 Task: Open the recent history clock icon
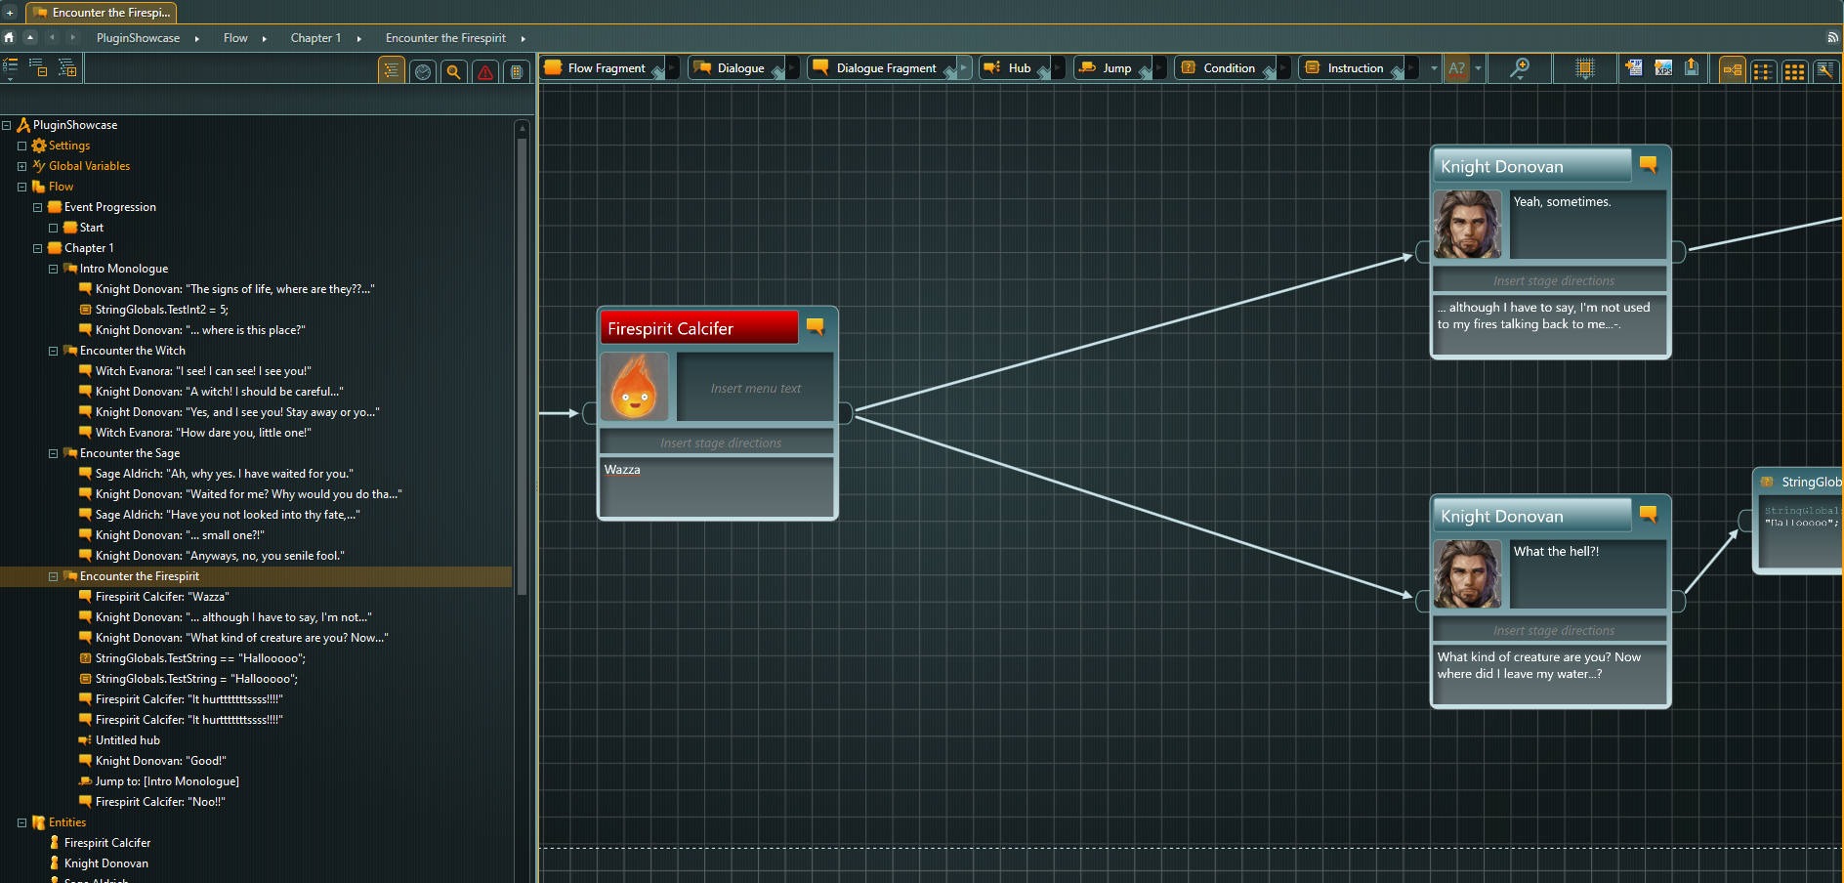(423, 71)
